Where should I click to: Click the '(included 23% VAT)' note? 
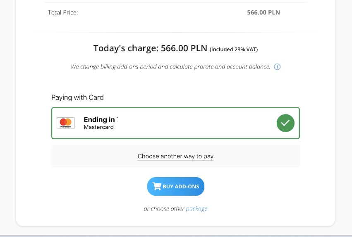(x=234, y=50)
